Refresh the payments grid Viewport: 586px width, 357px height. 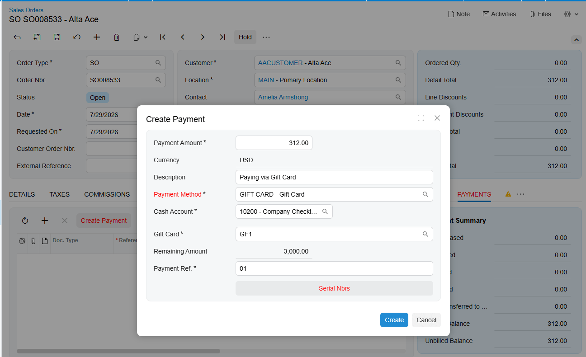point(25,221)
